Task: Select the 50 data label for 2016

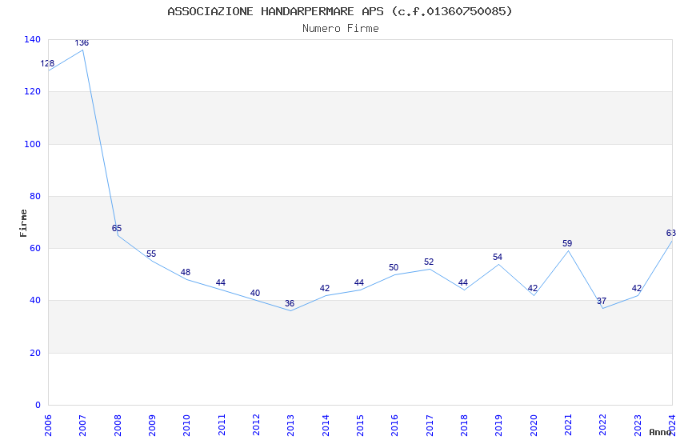Action: (x=394, y=268)
